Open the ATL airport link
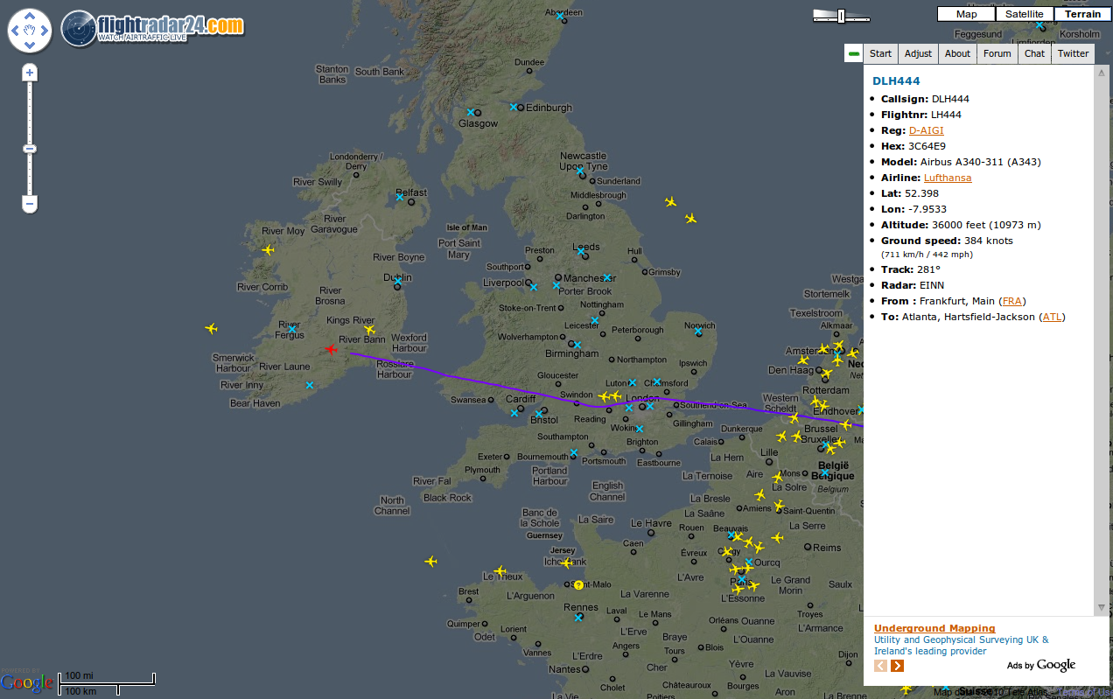The image size is (1113, 699). click(x=1051, y=317)
